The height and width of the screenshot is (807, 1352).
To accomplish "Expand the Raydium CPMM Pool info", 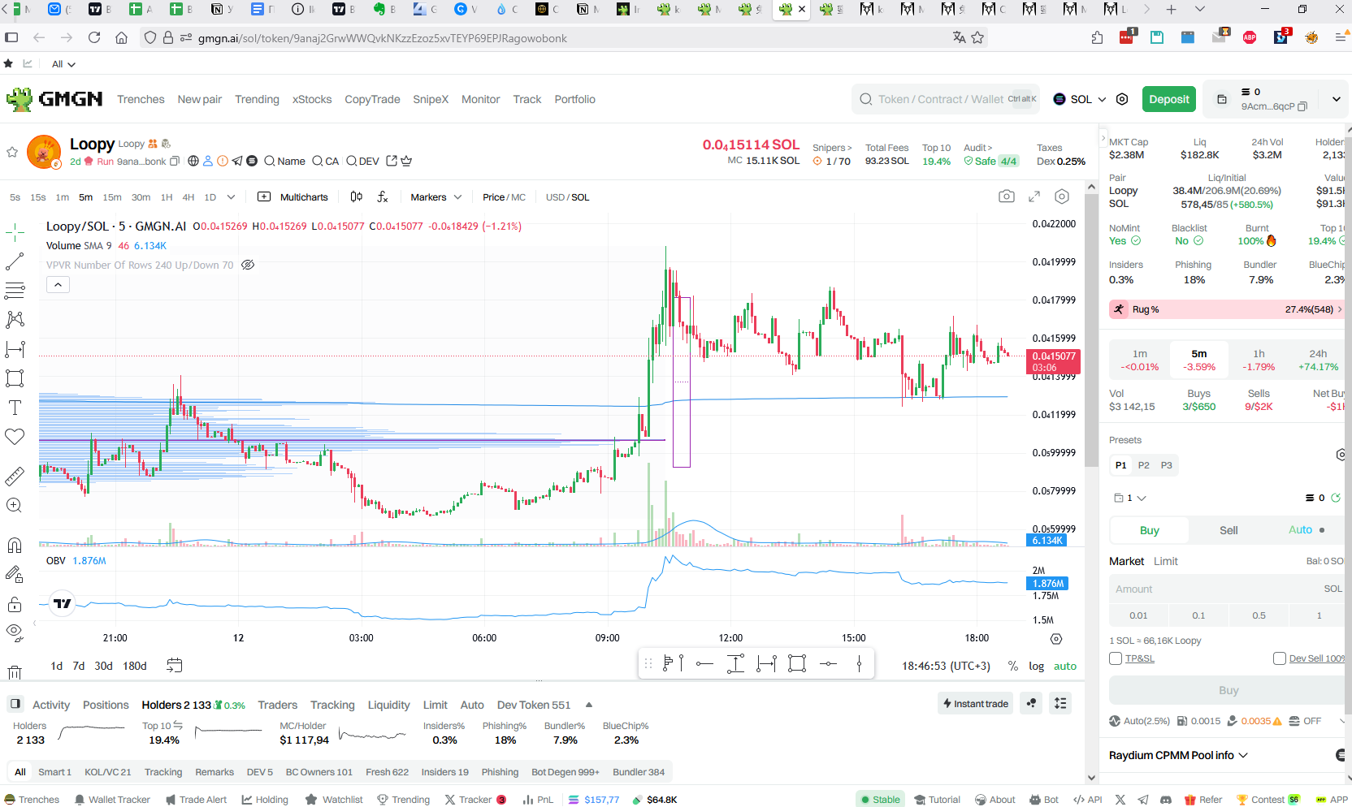I will click(1178, 755).
